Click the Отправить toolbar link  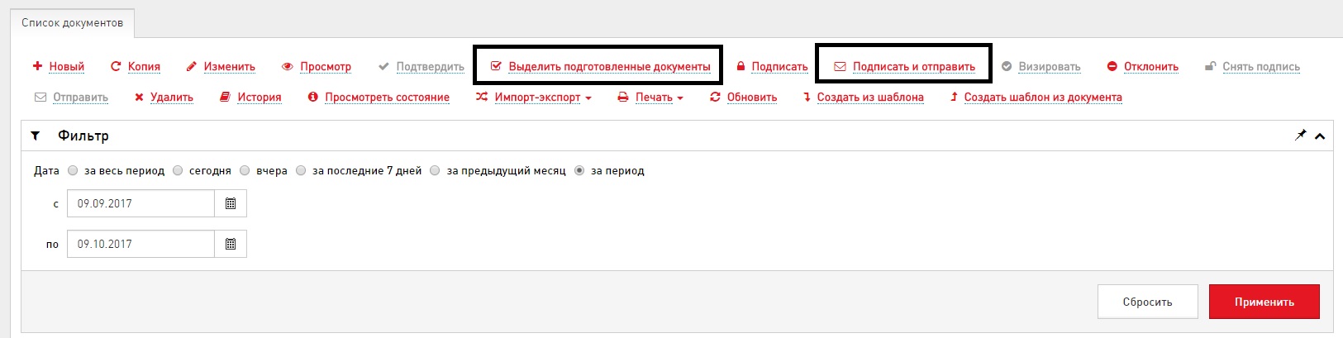point(80,97)
